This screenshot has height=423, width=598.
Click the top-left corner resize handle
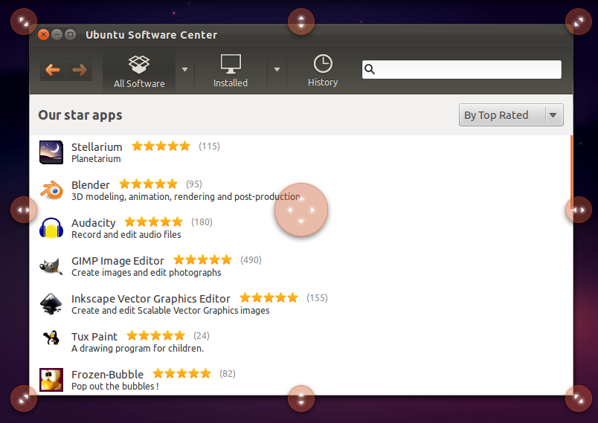click(24, 22)
